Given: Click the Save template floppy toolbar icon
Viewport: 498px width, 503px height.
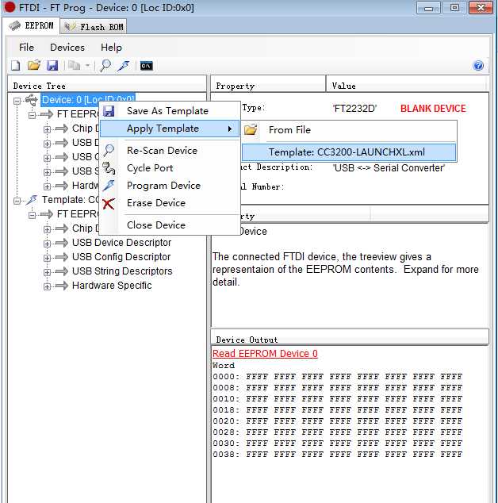Looking at the screenshot, I should (x=52, y=65).
